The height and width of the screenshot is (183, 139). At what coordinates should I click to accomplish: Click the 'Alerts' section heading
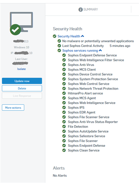pyautogui.click(x=59, y=168)
